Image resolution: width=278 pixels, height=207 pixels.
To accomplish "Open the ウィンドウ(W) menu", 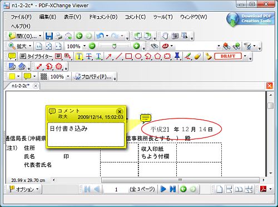I will 193,17.
